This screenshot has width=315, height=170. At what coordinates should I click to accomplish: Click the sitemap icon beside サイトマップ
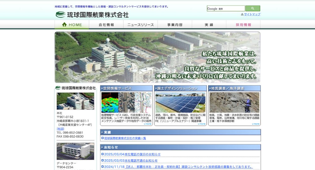[242, 14]
